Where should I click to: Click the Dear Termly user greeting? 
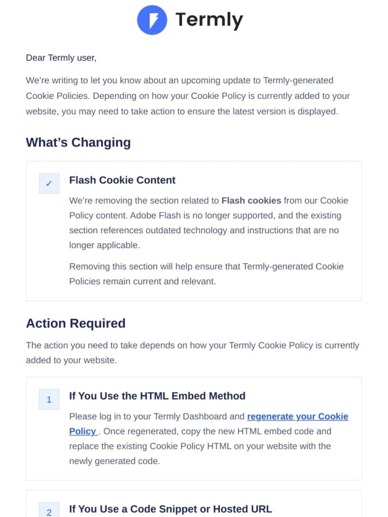[61, 58]
